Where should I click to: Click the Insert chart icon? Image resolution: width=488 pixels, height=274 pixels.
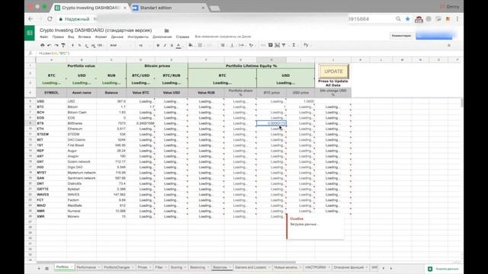[277, 46]
